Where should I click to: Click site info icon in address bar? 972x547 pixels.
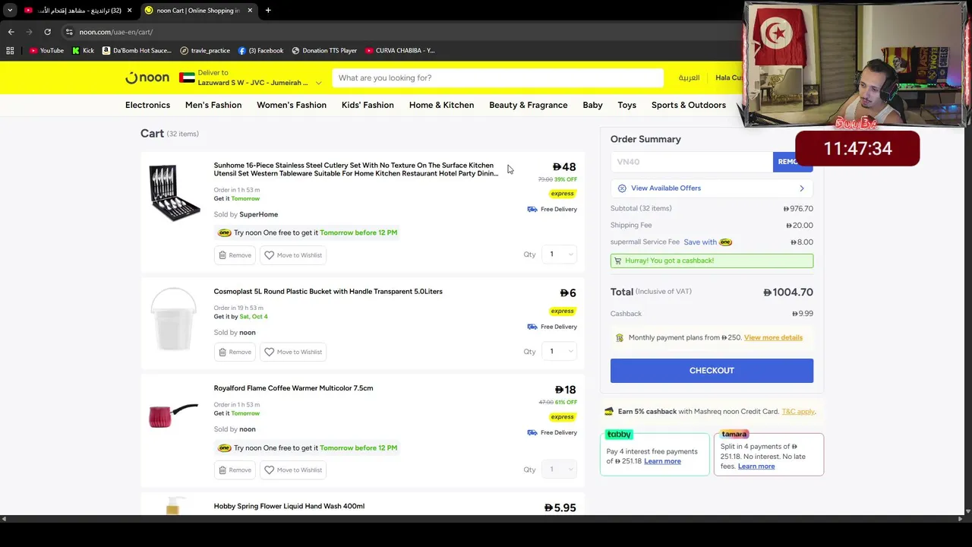69,32
